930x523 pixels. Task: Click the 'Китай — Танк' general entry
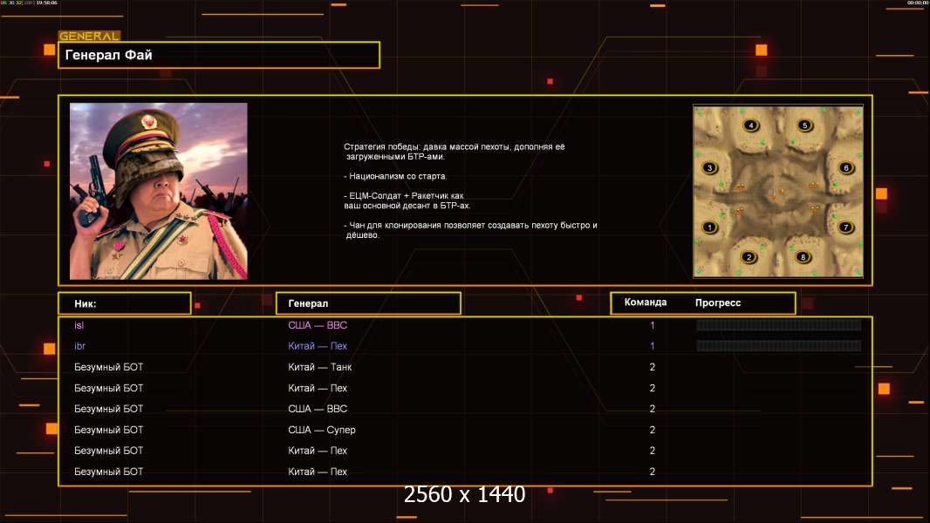pos(320,367)
